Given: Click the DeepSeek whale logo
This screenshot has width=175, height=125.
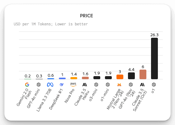Looking at the screenshot, I should (x=62, y=85).
